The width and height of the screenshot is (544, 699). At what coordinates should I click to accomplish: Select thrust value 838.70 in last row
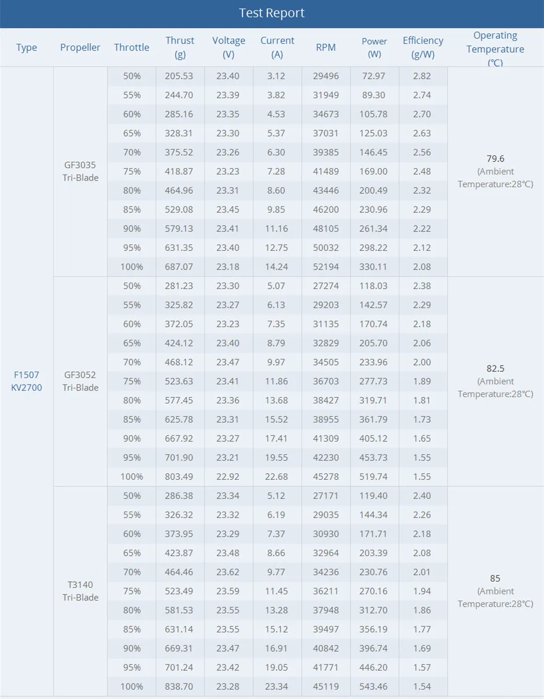pos(180,686)
